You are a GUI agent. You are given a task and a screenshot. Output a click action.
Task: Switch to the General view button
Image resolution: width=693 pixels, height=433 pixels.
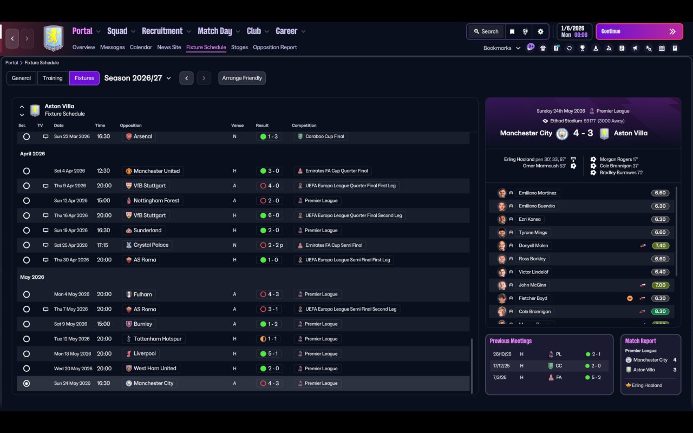(22, 78)
